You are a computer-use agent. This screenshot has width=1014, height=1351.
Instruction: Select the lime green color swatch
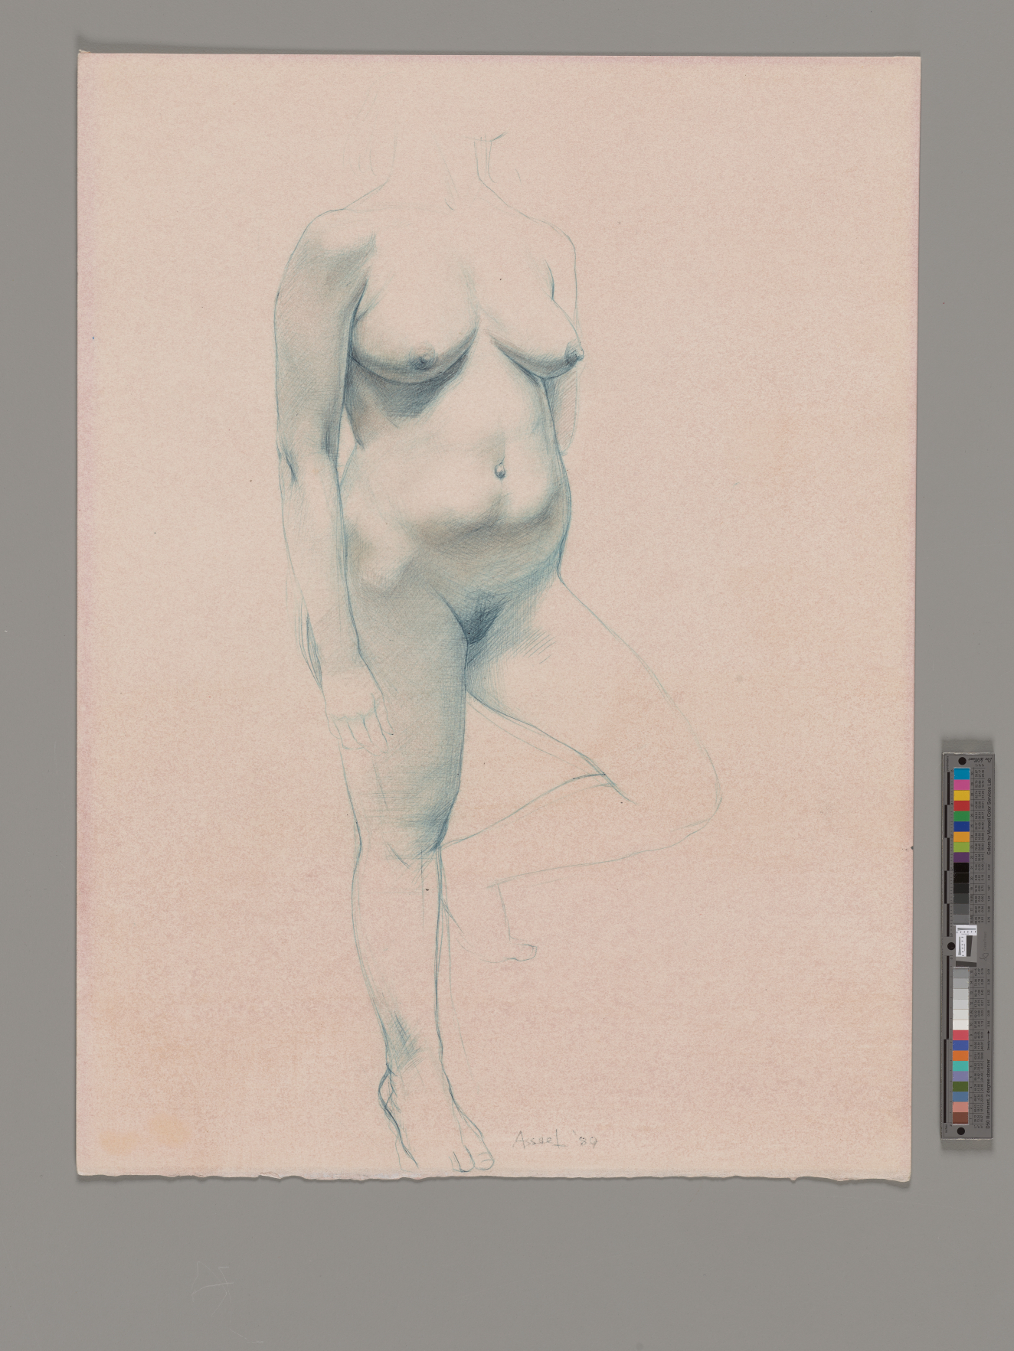(961, 847)
